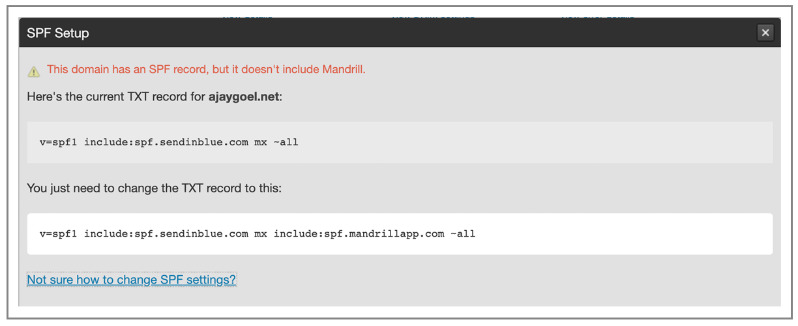Image resolution: width=798 pixels, height=326 pixels.
Task: Click 'mx' in the current TXT record
Action: pos(261,142)
